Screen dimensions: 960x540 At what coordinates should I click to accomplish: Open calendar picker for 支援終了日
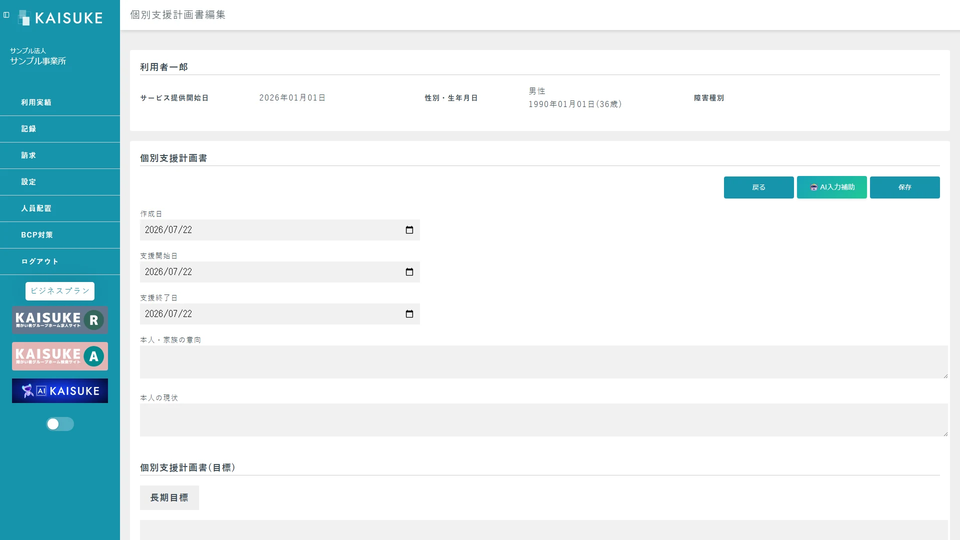(x=409, y=314)
